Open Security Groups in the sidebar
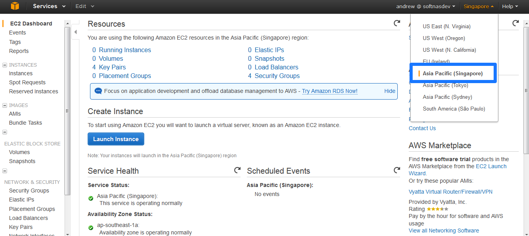 [29, 191]
